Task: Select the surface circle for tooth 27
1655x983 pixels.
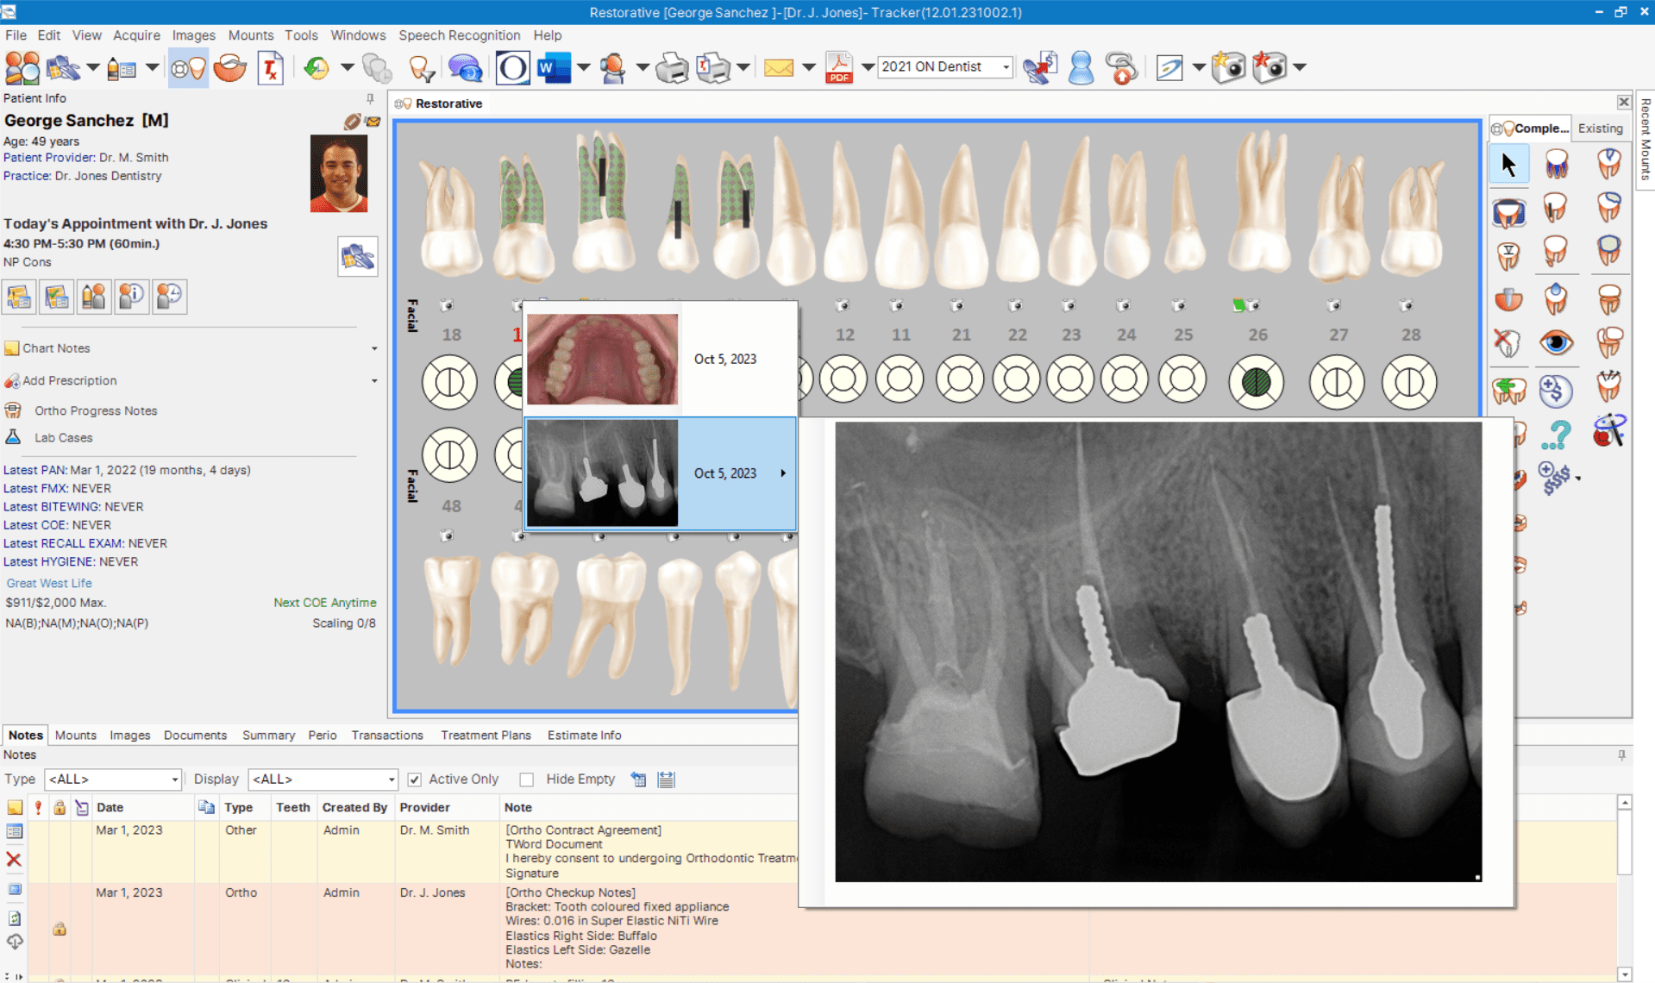Action: point(1337,381)
